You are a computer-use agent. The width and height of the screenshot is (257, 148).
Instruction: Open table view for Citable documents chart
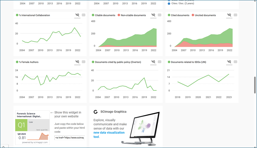pyautogui.click(x=160, y=15)
